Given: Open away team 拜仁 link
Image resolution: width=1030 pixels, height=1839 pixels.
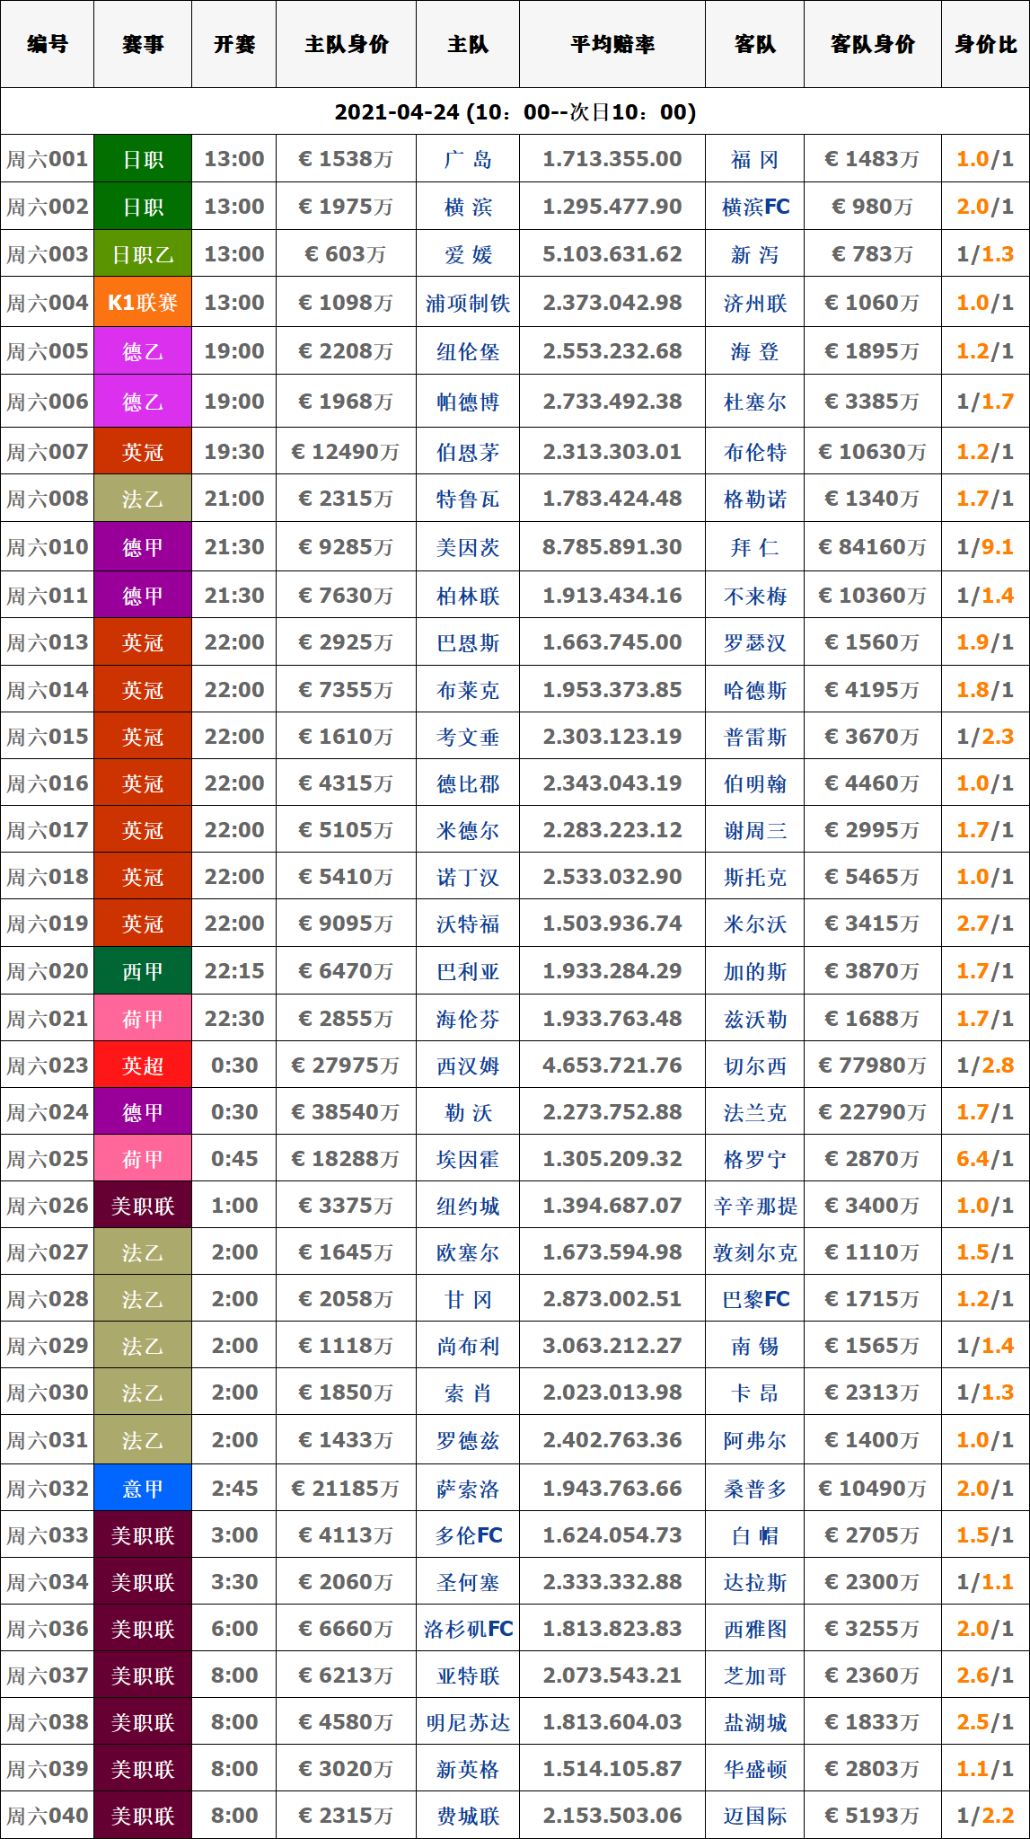Looking at the screenshot, I should (754, 547).
